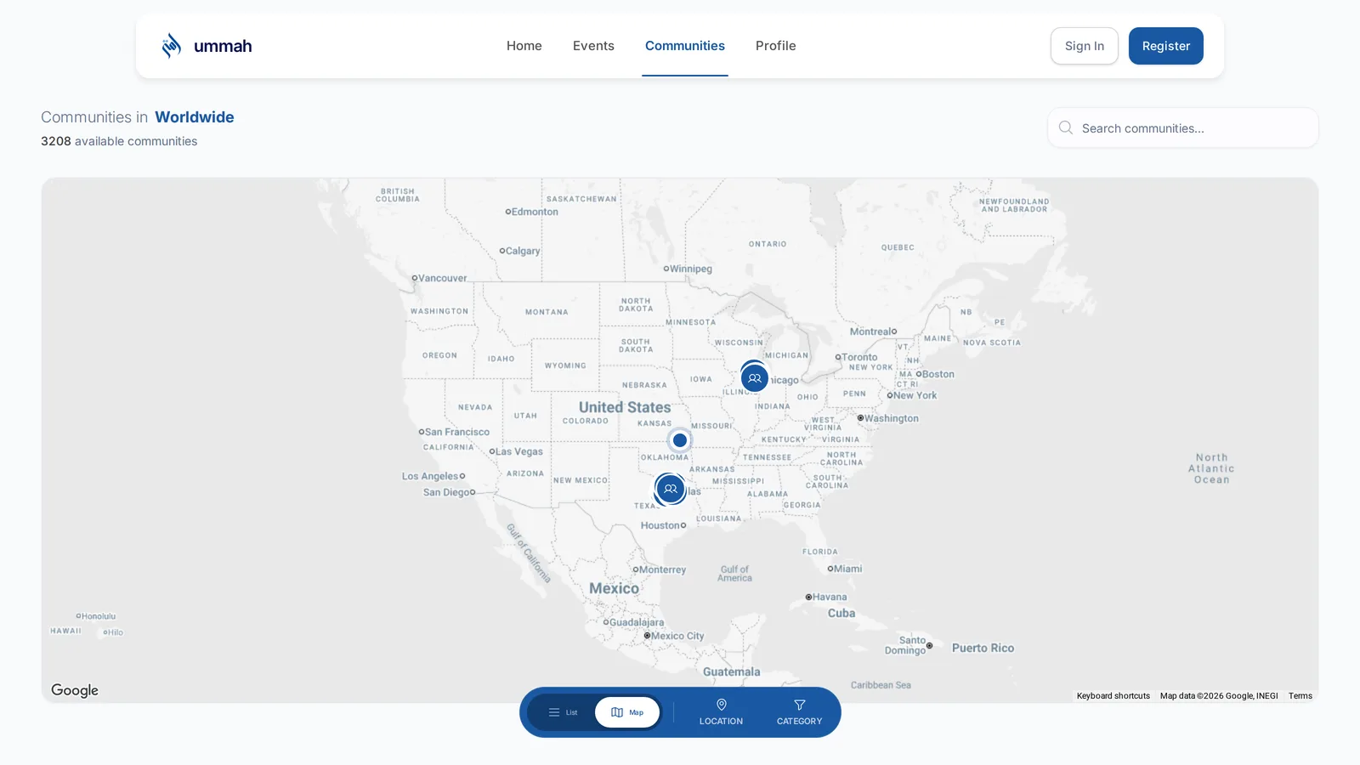The image size is (1360, 765).
Task: Click the Miami label on map
Action: [x=848, y=569]
